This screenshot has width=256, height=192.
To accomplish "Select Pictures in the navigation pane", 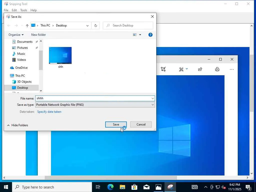I will coord(22,48).
